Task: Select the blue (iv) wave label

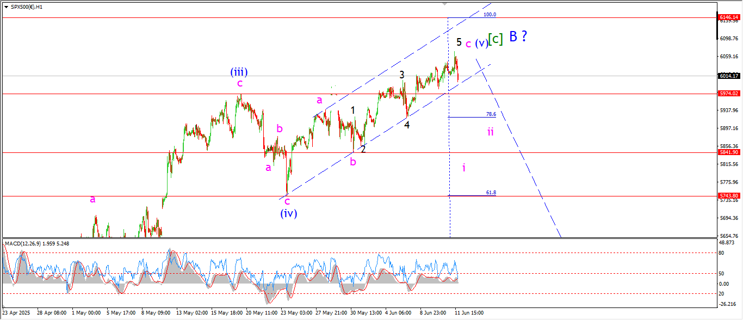Action: pos(288,213)
